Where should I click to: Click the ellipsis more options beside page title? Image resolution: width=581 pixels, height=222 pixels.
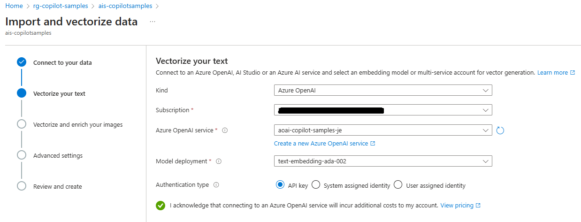(x=153, y=22)
